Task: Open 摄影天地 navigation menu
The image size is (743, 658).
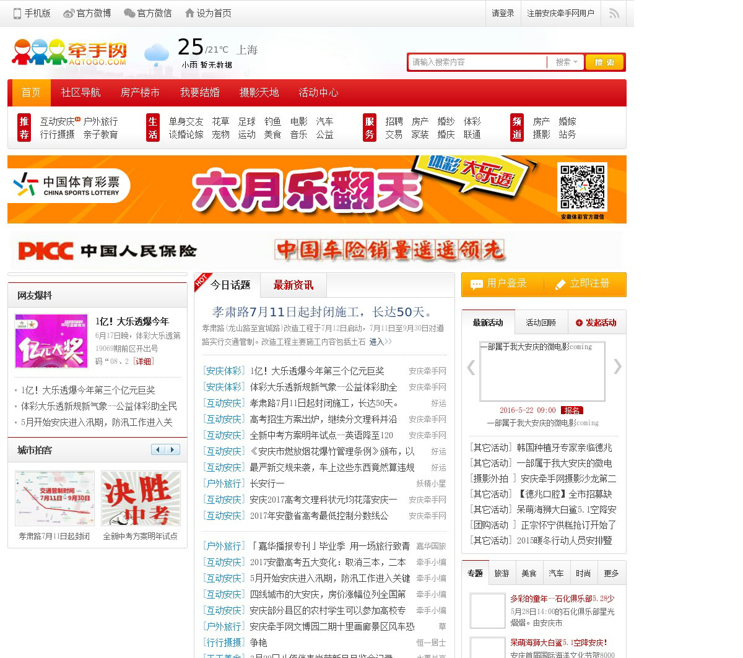Action: (259, 93)
